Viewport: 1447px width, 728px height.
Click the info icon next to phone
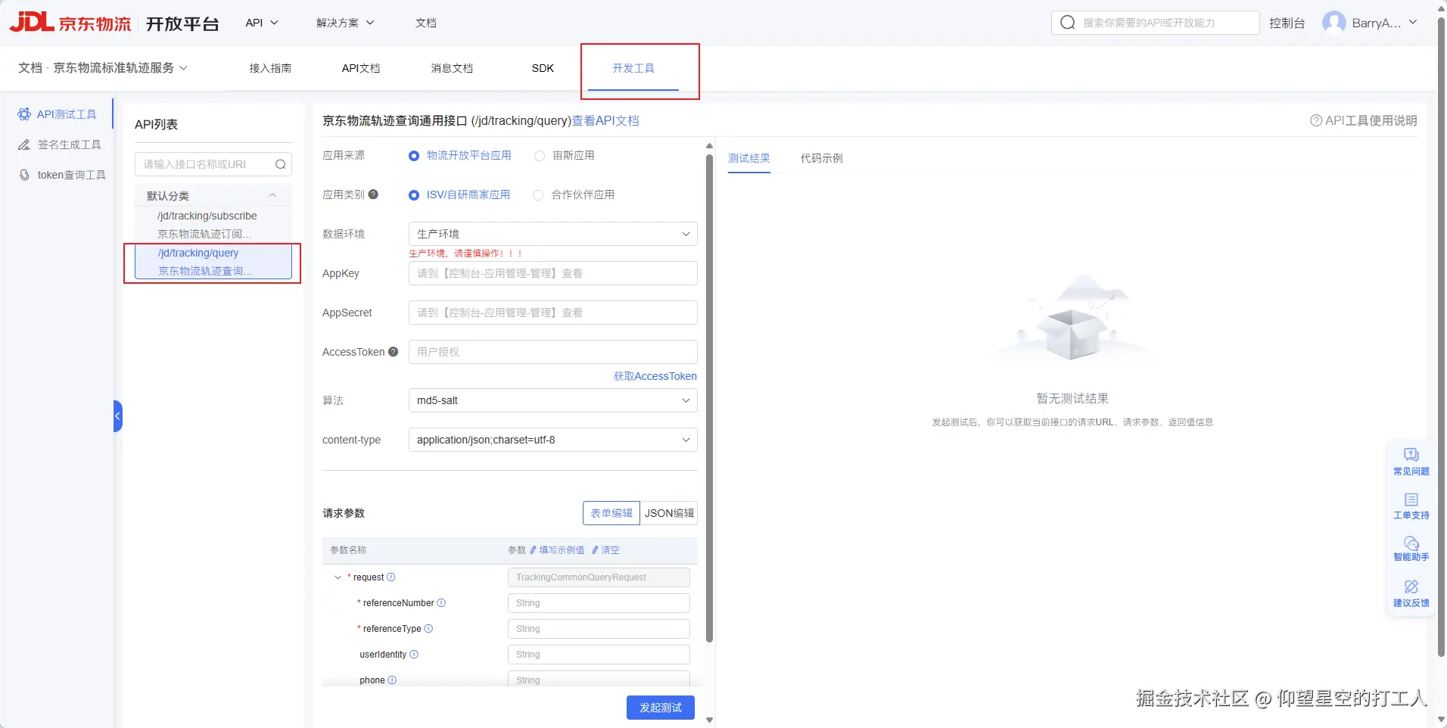(x=392, y=680)
